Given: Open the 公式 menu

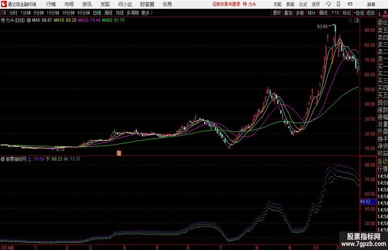Looking at the screenshot, I should (x=303, y=4).
